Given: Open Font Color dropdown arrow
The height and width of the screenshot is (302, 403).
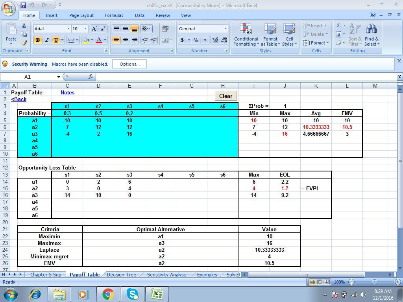Looking at the screenshot, I should 105,40.
